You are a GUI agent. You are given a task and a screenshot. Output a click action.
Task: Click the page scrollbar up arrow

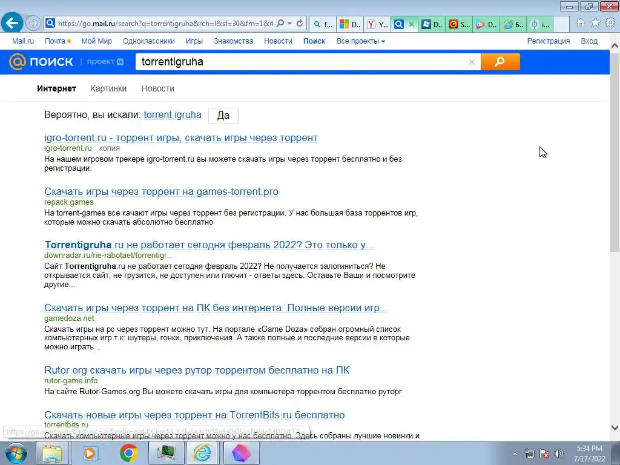pos(615,46)
